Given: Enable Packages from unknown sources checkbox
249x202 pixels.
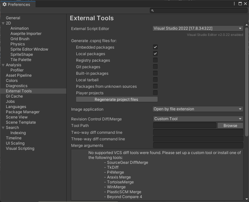Looking at the screenshot, I should tap(155, 86).
